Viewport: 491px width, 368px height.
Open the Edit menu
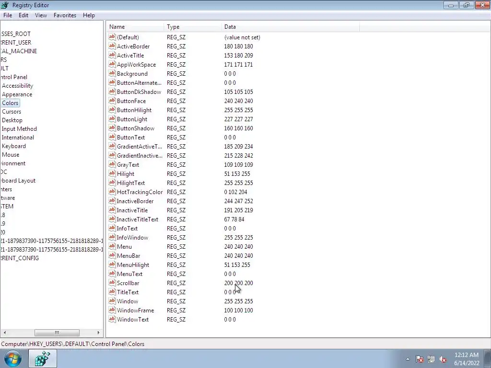23,15
